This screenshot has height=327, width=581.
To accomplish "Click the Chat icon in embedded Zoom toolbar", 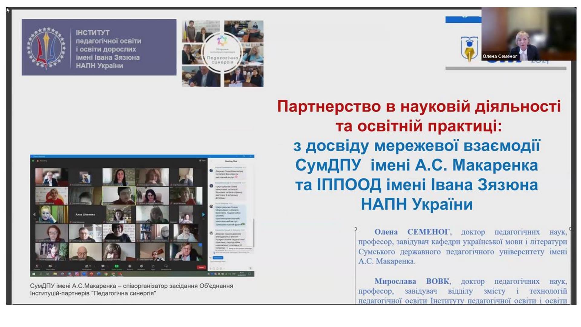I will point(103,266).
